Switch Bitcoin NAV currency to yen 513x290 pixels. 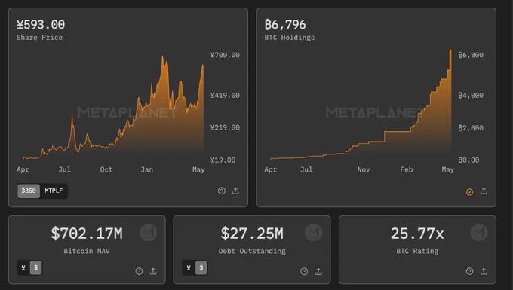point(23,267)
